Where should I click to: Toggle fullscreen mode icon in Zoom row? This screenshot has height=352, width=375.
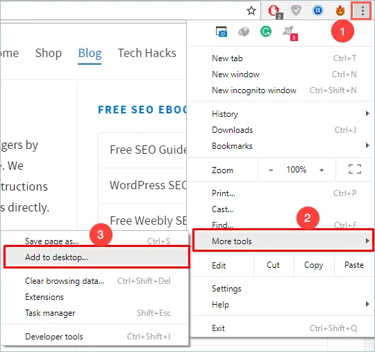coord(355,169)
